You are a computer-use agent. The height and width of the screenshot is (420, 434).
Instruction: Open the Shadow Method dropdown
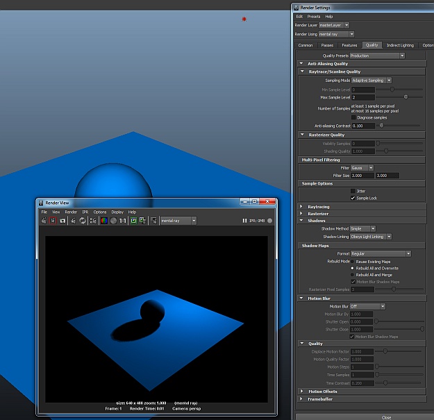362,228
